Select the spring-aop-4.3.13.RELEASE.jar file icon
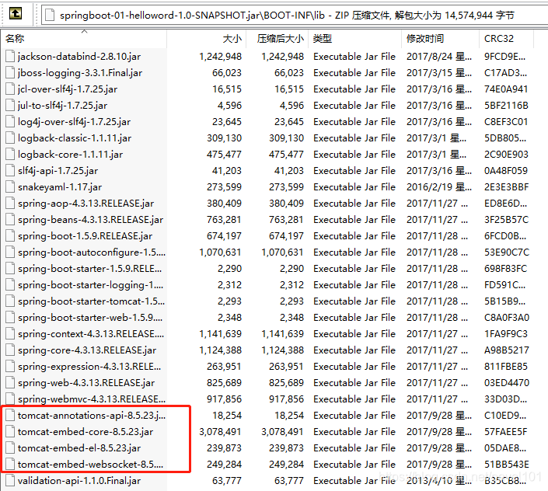This screenshot has width=548, height=491. (x=10, y=204)
